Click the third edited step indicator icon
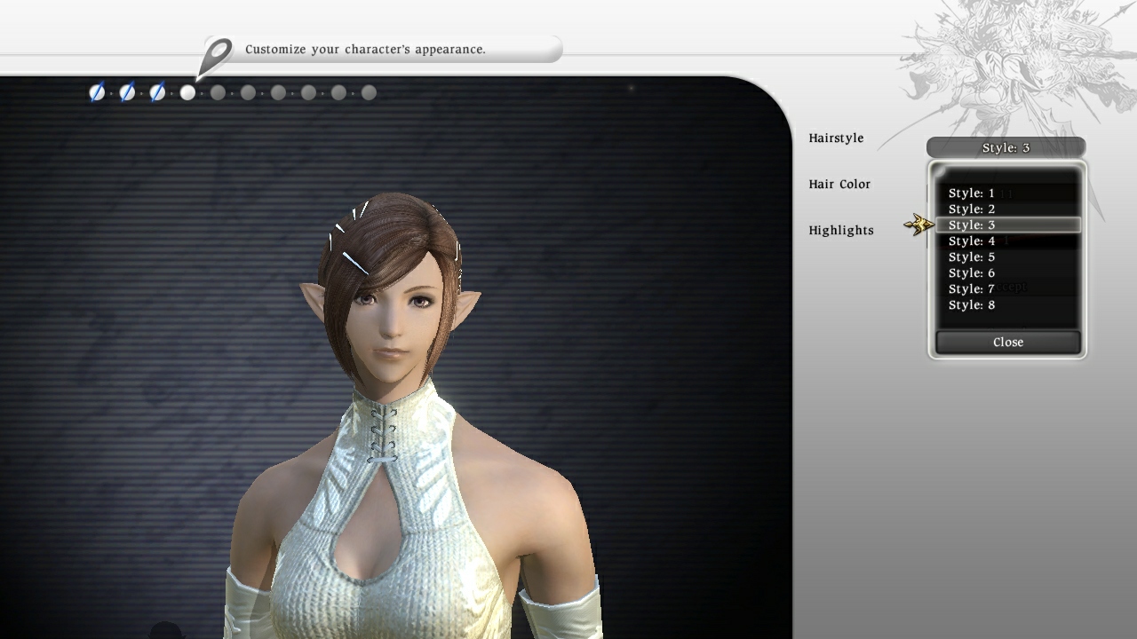Screen dimensions: 1137x639 156,92
